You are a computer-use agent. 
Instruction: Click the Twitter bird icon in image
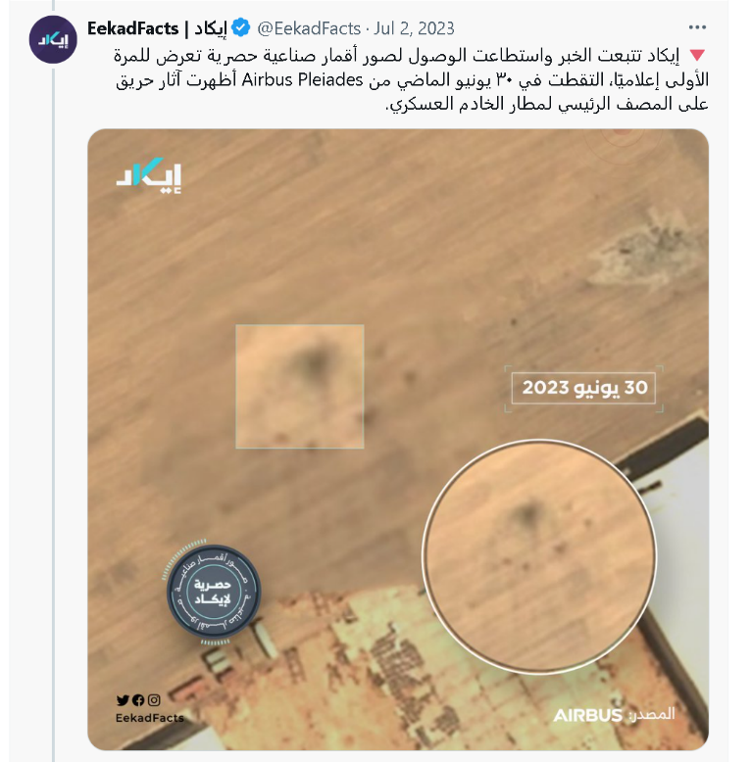pyautogui.click(x=123, y=700)
